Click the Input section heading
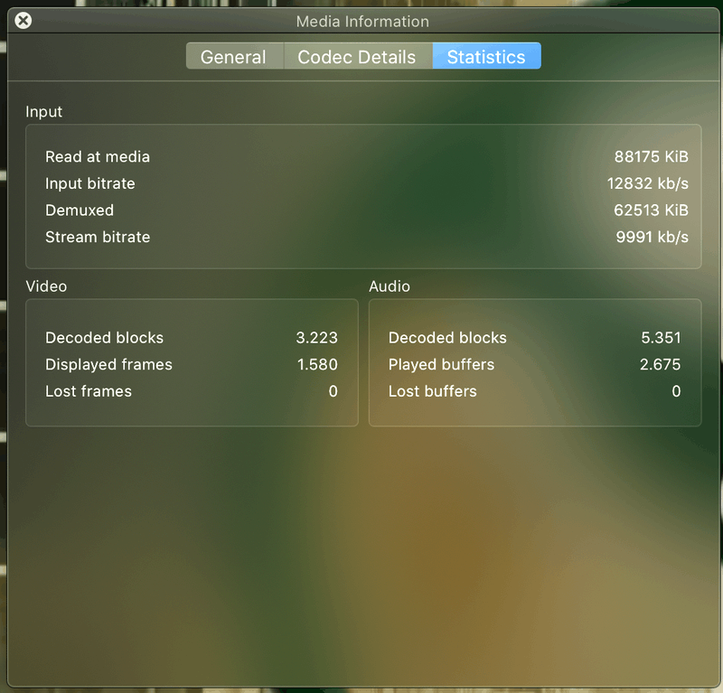723x693 pixels. (43, 112)
